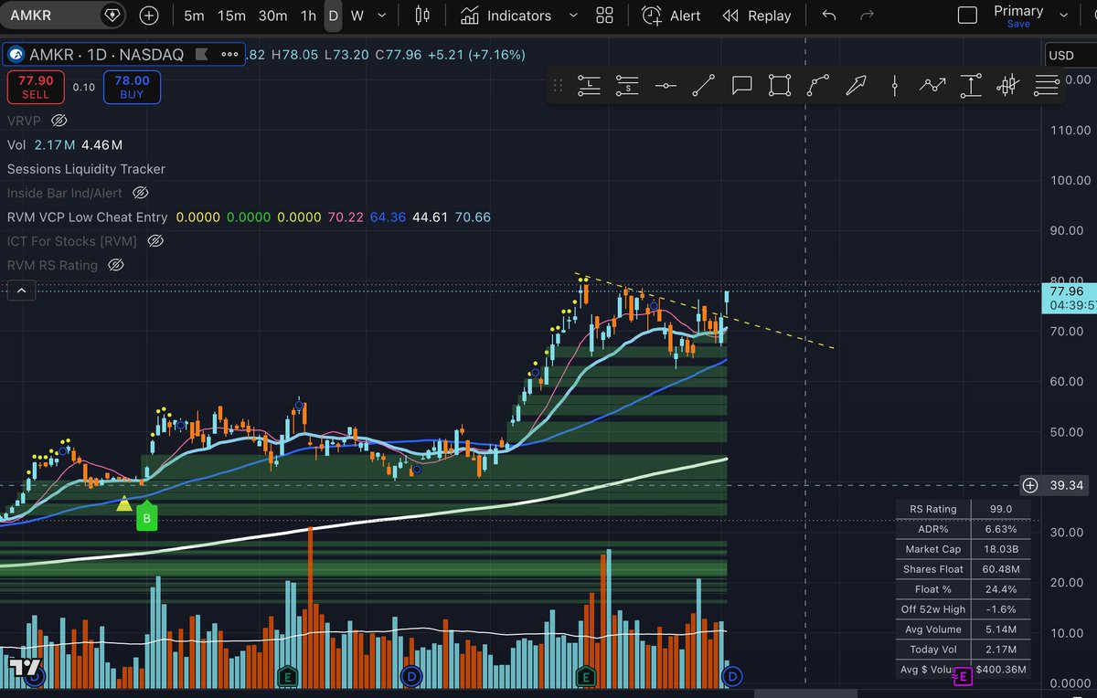
Task: Select the rectangle drawing tool
Action: pos(779,86)
